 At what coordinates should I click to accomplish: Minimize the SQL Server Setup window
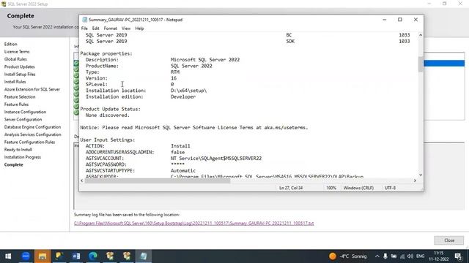coord(429,4)
